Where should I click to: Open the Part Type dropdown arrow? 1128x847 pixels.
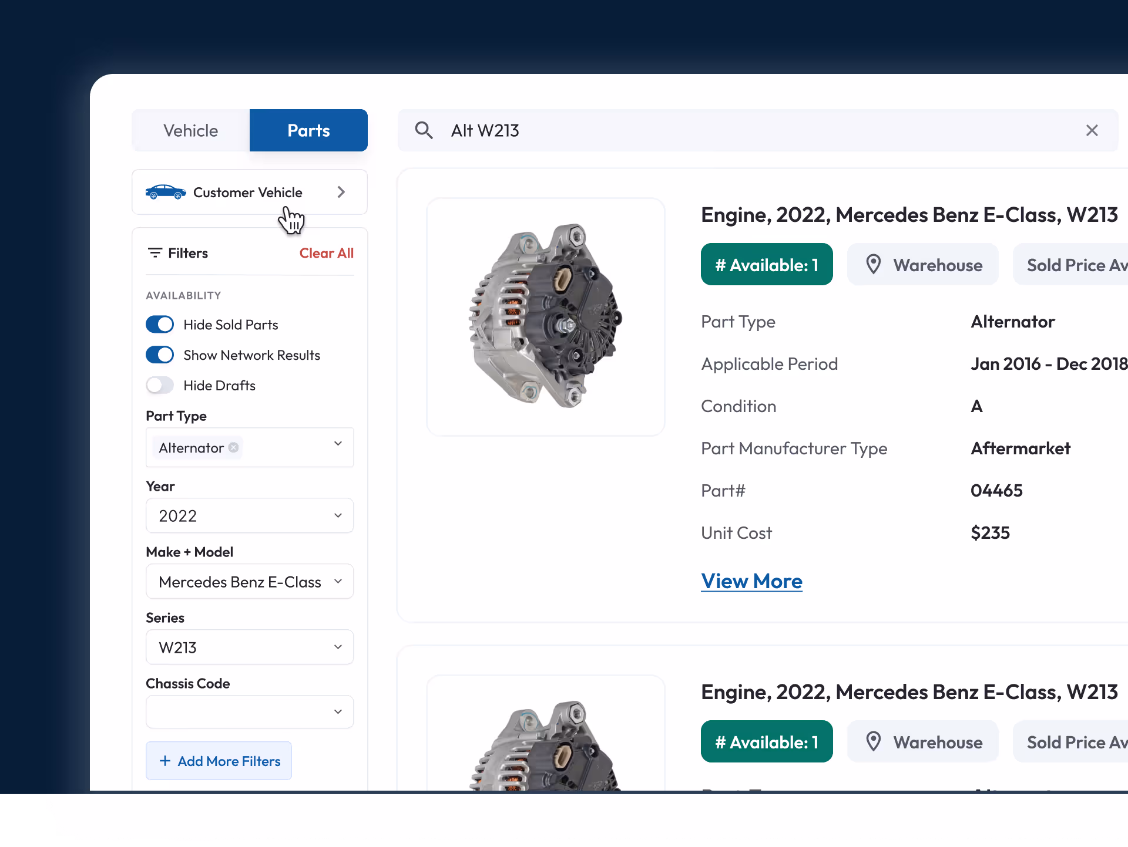pos(338,444)
